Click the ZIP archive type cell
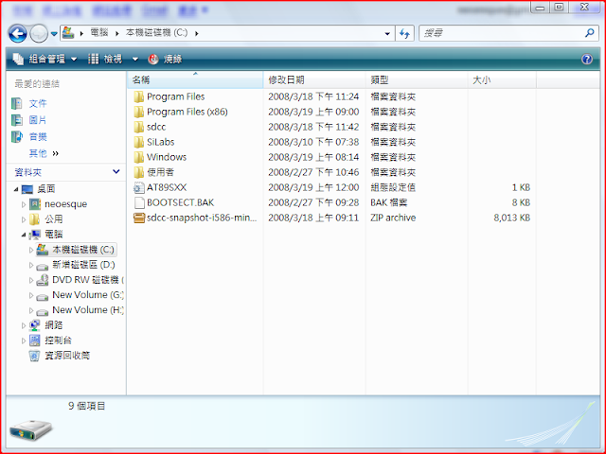This screenshot has width=606, height=454. (393, 218)
